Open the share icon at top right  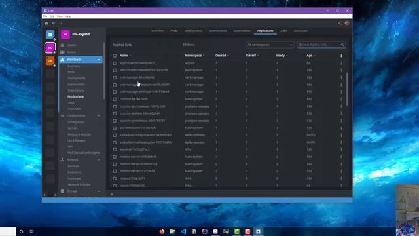coord(340,24)
